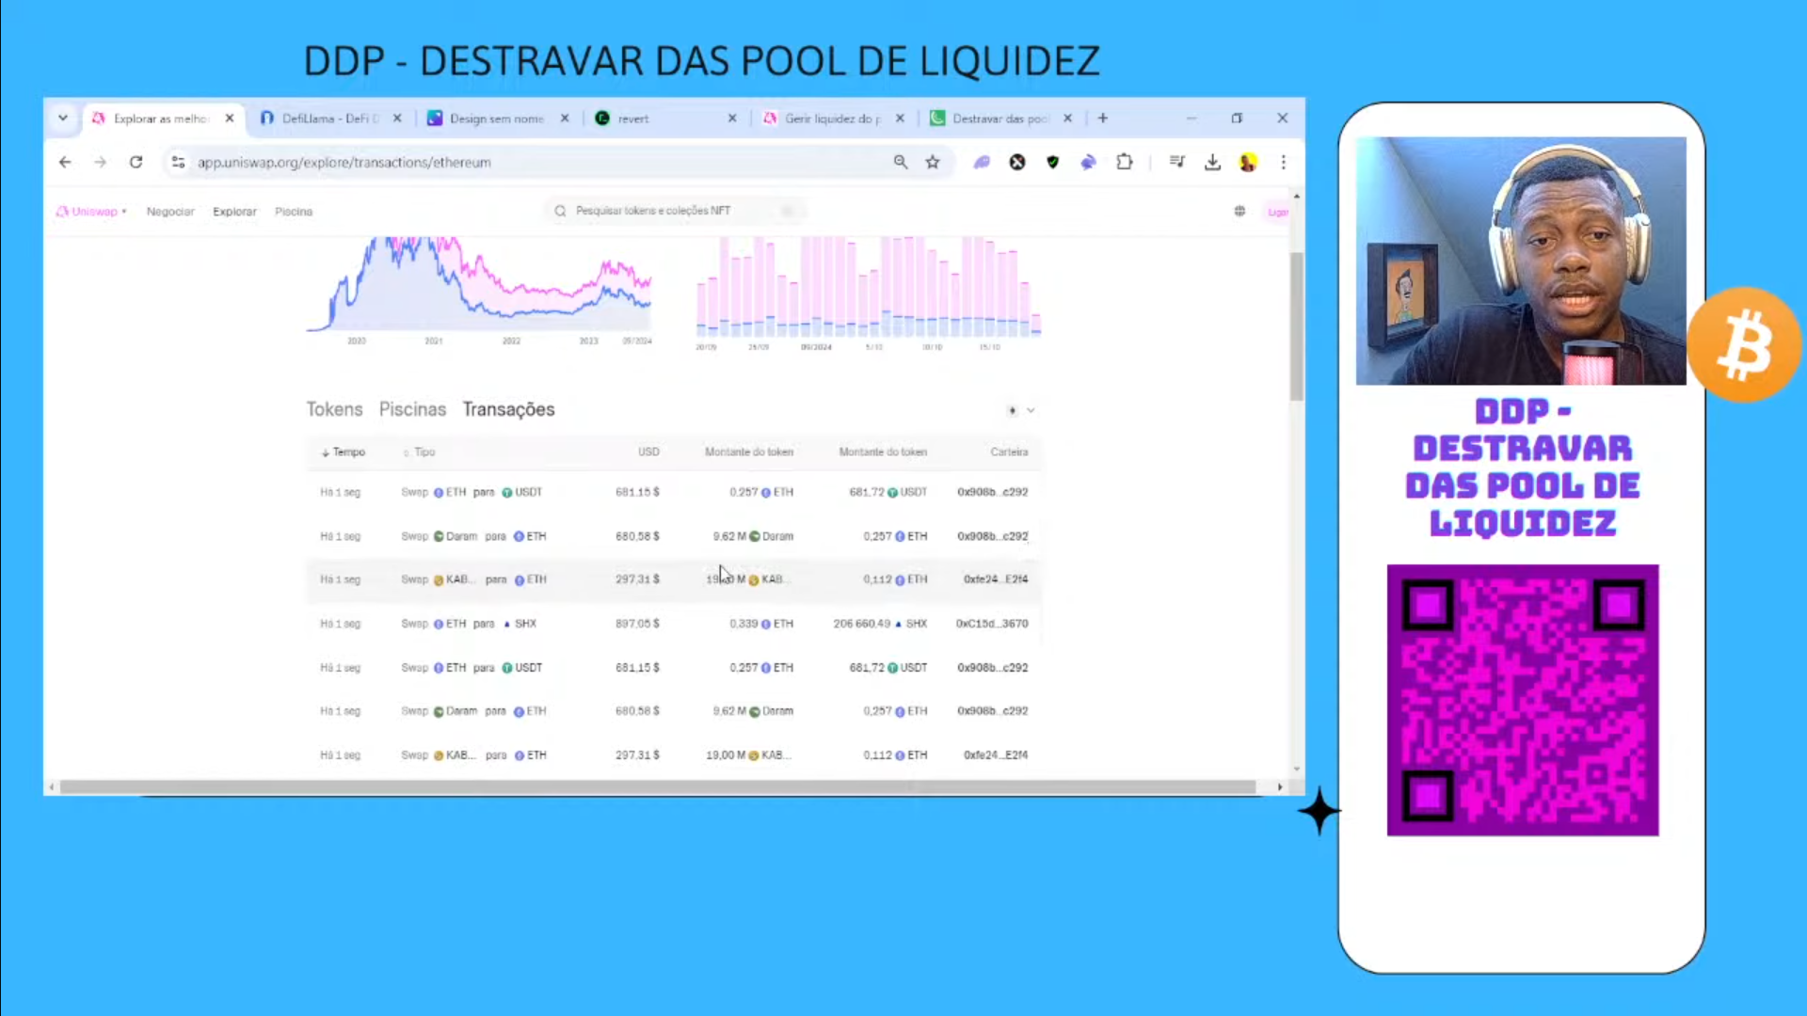This screenshot has height=1016, width=1807.
Task: Open site information icon in address bar
Action: [178, 162]
